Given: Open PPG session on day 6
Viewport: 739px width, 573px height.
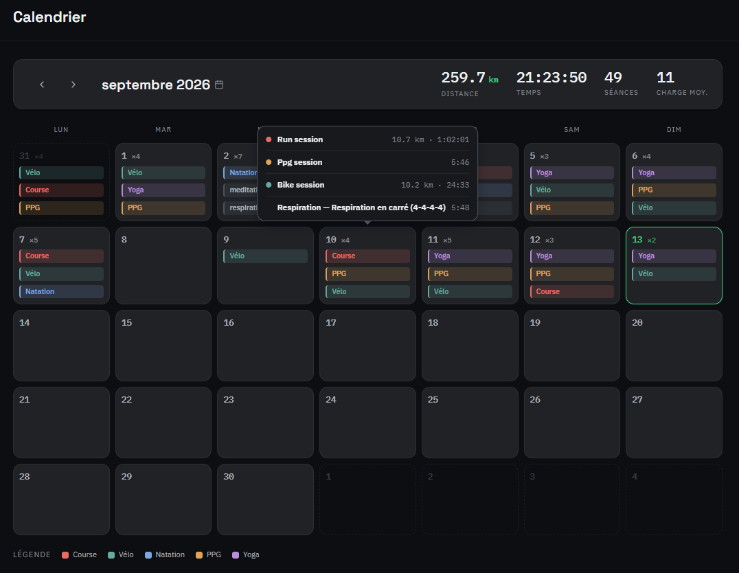Looking at the screenshot, I should (674, 190).
